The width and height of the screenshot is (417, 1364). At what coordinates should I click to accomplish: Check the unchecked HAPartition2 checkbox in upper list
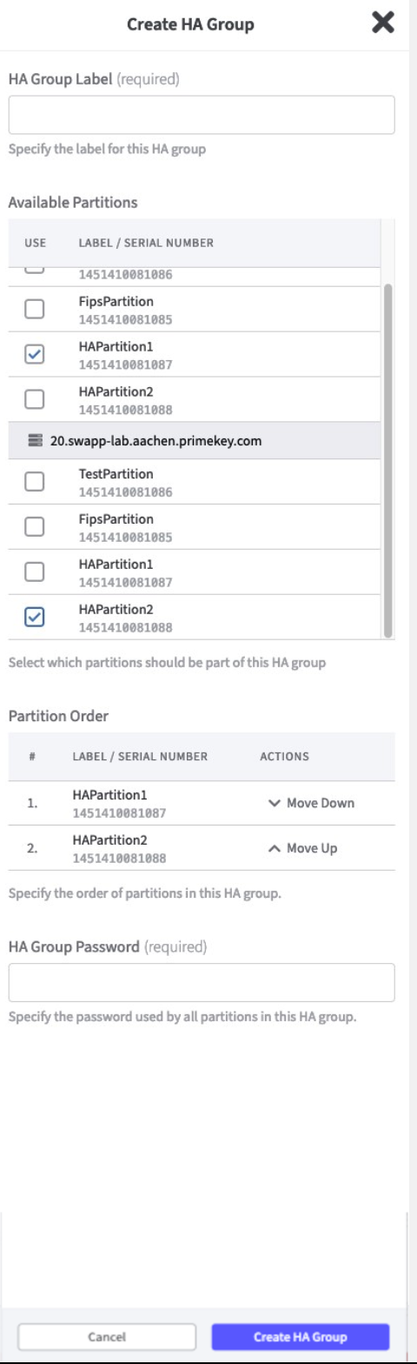pyautogui.click(x=34, y=400)
